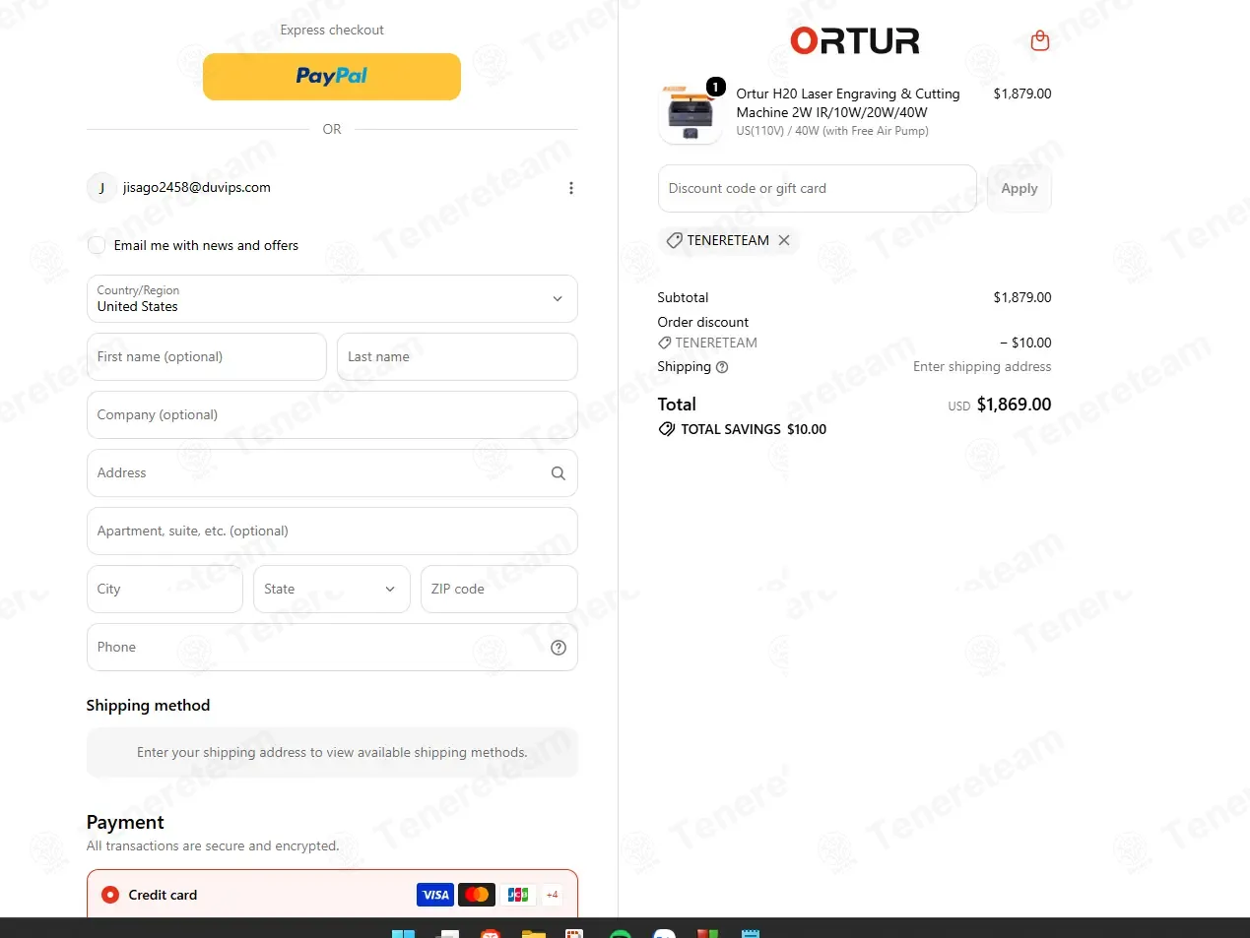This screenshot has height=938, width=1250.
Task: Open the shopping bag cart icon
Action: pyautogui.click(x=1040, y=40)
